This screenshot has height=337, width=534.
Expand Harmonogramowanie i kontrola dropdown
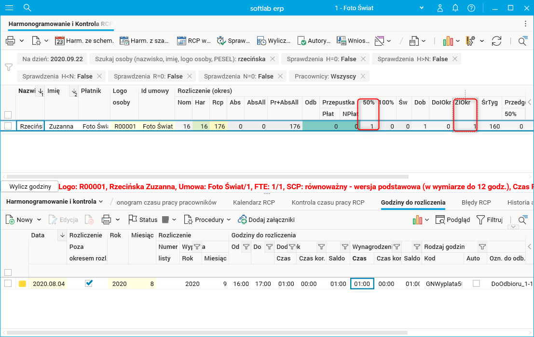(101, 201)
